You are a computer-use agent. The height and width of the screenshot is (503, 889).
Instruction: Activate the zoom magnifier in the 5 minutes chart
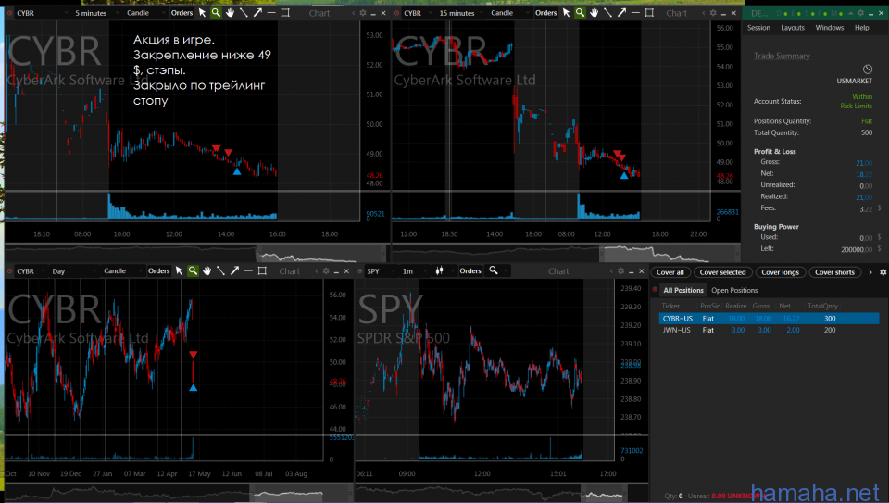(216, 12)
